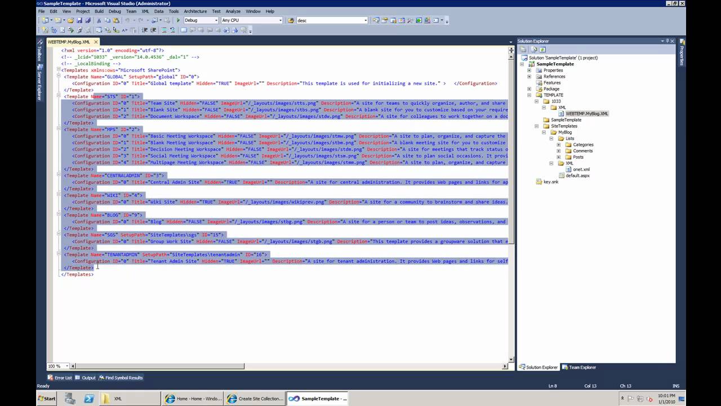Open the Architecture menu

tap(195, 11)
